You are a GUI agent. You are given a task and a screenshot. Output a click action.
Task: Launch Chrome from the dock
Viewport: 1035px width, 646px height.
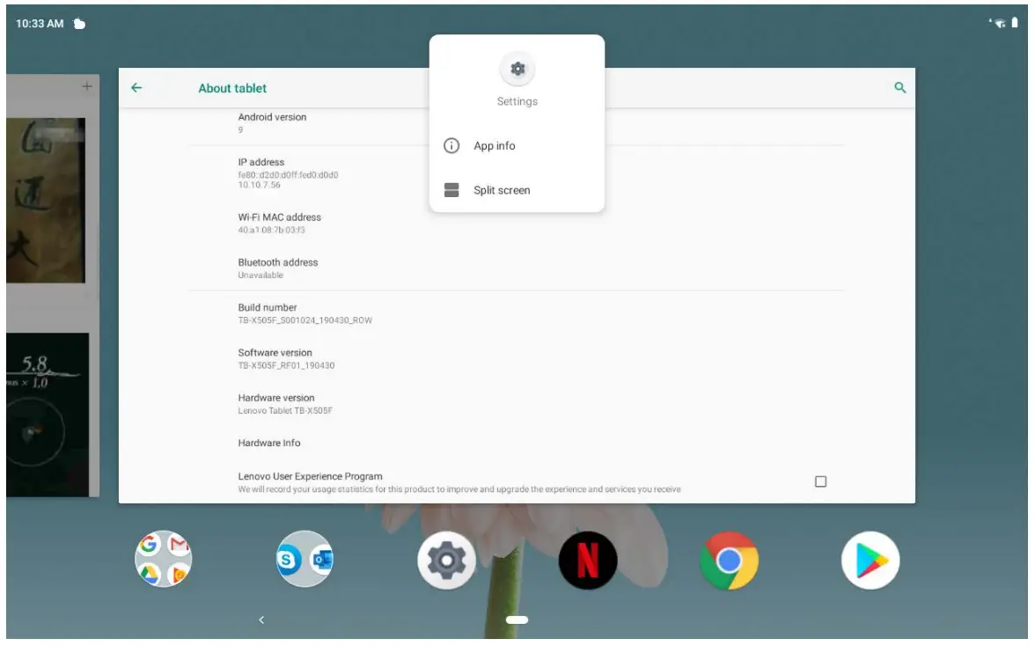(x=728, y=562)
